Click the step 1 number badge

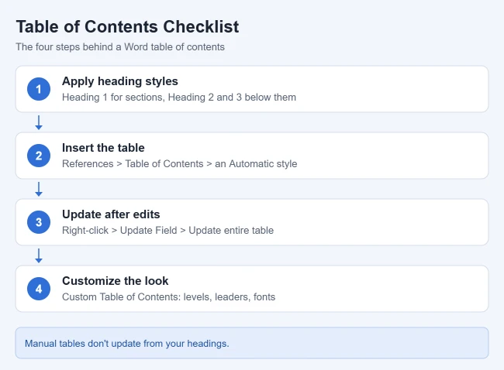pyautogui.click(x=39, y=89)
